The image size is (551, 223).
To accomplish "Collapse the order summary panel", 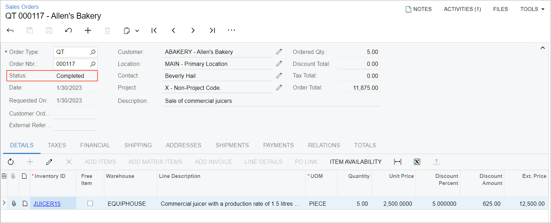I will (543, 48).
